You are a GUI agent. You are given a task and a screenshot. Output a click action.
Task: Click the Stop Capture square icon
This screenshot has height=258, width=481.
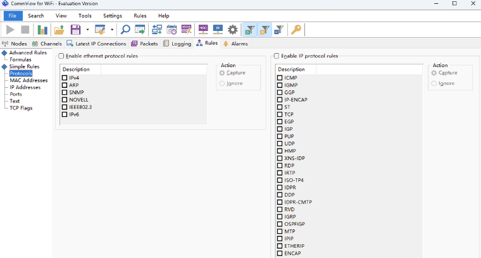click(25, 30)
